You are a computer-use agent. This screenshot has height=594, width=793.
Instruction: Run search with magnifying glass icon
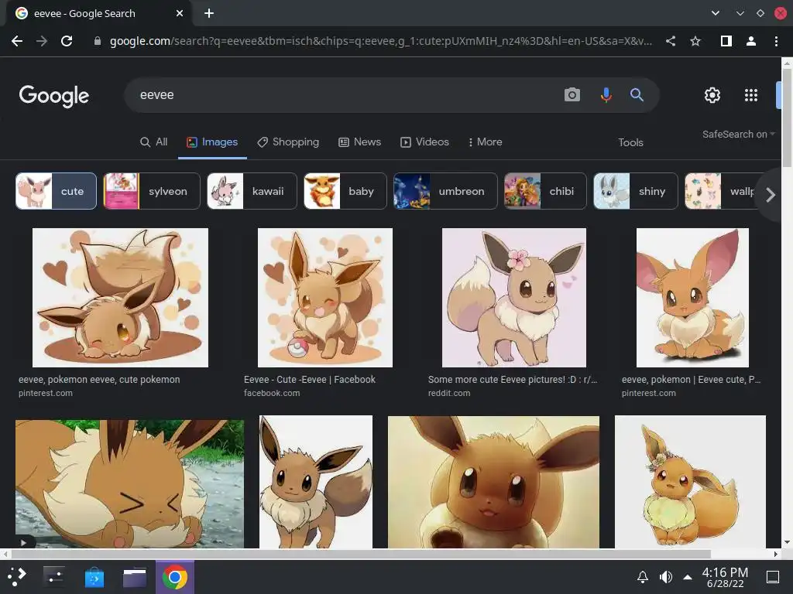637,94
